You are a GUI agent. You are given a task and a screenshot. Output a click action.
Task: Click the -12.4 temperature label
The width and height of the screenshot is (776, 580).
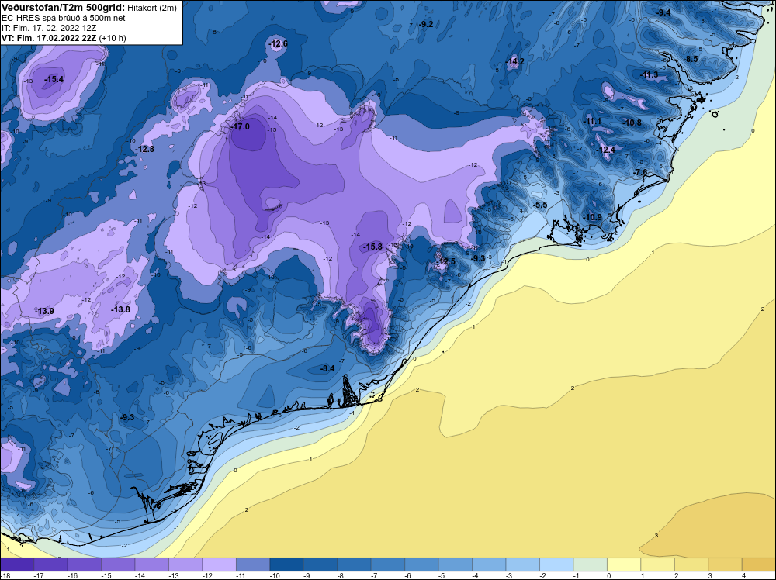click(x=606, y=150)
